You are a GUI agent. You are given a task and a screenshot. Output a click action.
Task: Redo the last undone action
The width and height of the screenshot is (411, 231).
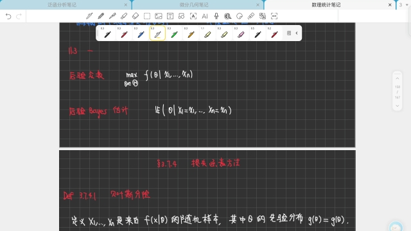click(x=19, y=16)
